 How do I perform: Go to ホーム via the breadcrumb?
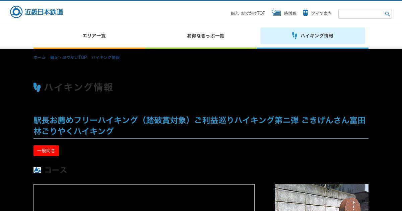click(40, 58)
